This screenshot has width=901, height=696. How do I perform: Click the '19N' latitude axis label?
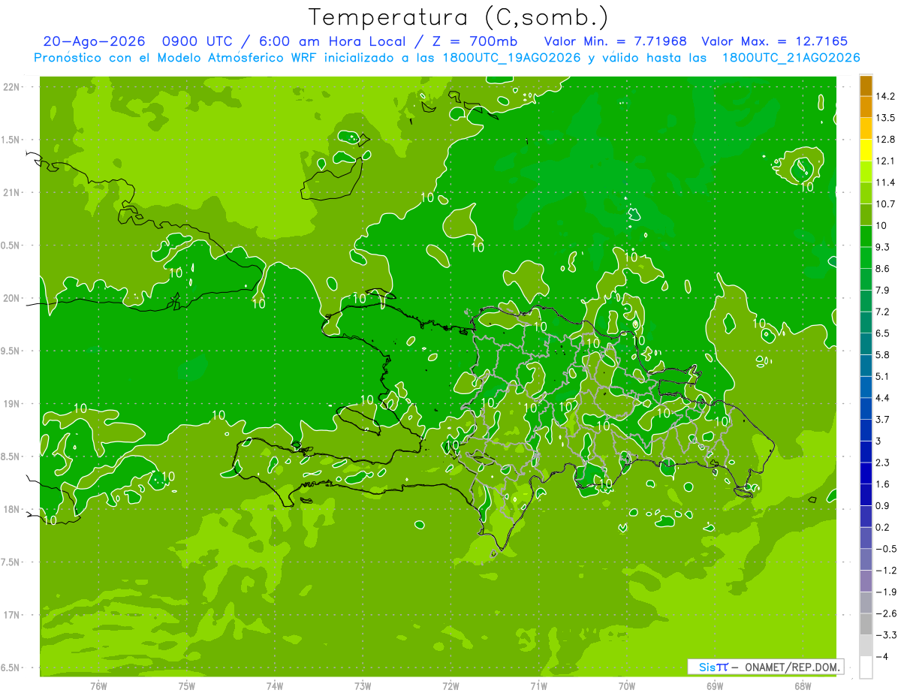click(13, 404)
